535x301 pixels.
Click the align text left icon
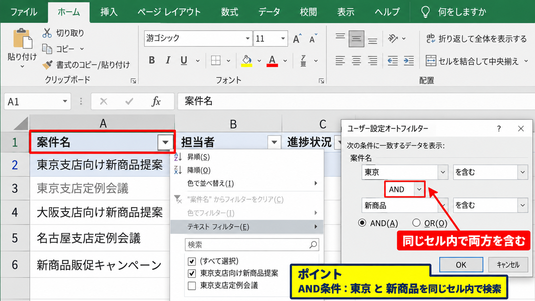click(340, 60)
